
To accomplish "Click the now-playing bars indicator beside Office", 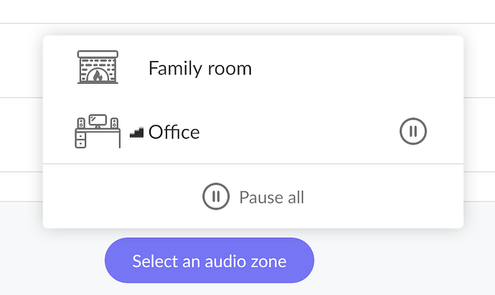I will 137,132.
